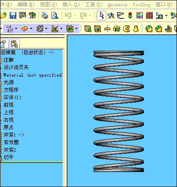Switch to the ConfigurationManager tab

(14, 43)
